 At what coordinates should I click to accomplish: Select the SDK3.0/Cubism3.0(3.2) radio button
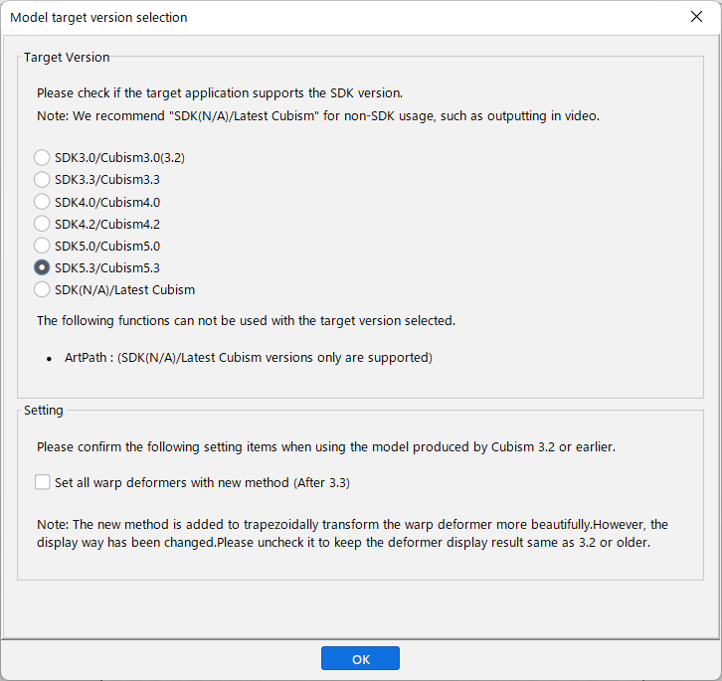42,157
